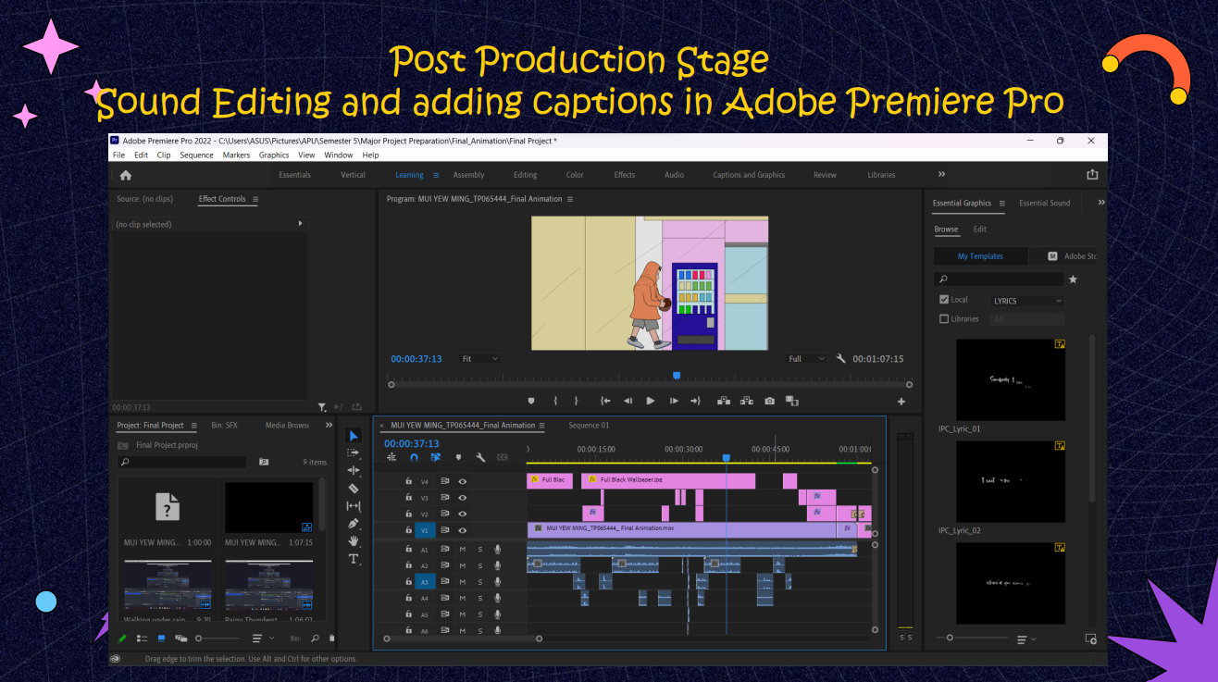Screen dimensions: 1218x682
Task: Select the Hand tool
Action: pyautogui.click(x=354, y=541)
